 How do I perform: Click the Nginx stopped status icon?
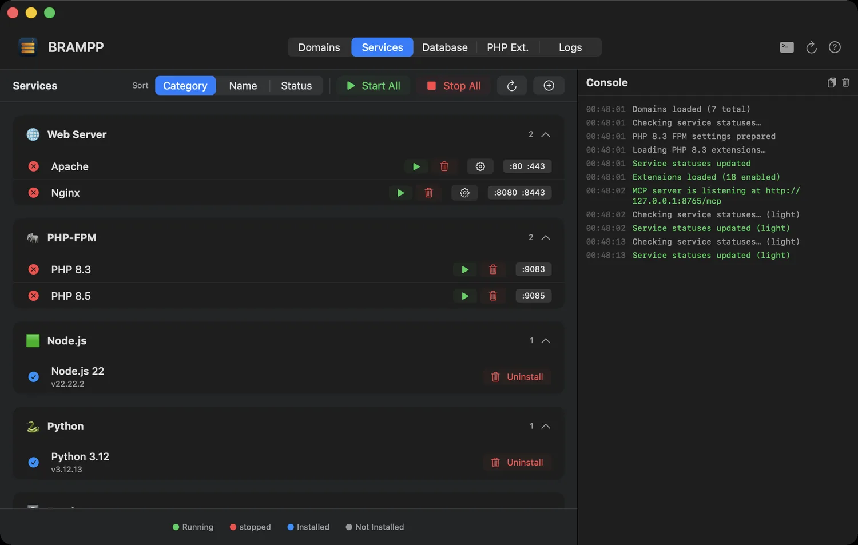pos(34,193)
